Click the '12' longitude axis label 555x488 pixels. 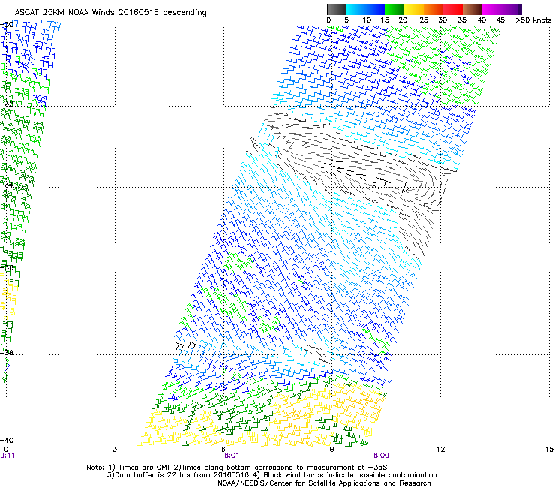pos(440,450)
